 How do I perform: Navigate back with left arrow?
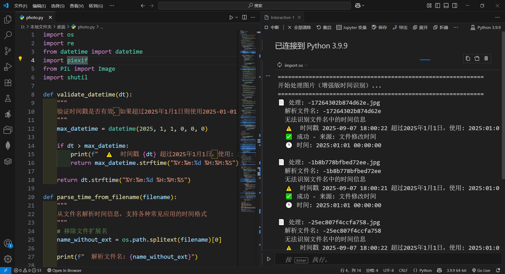pyautogui.click(x=143, y=6)
